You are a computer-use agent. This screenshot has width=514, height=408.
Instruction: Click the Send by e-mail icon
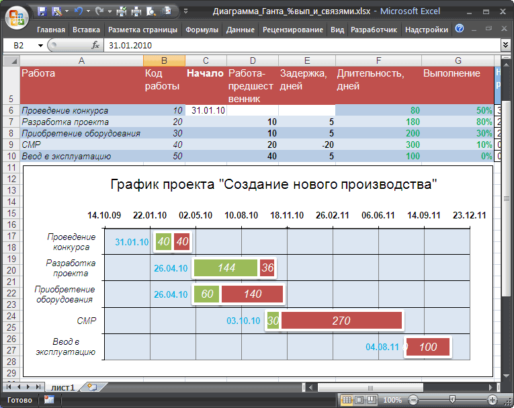click(x=167, y=12)
